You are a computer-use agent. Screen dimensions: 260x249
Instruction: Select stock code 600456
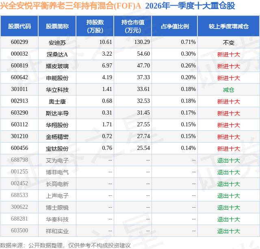19,148
